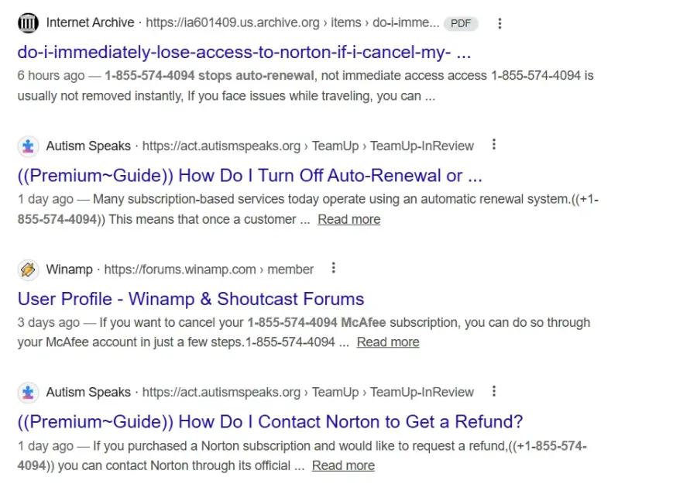697x491 pixels.
Task: Click the Winamp favicon
Action: click(x=28, y=270)
